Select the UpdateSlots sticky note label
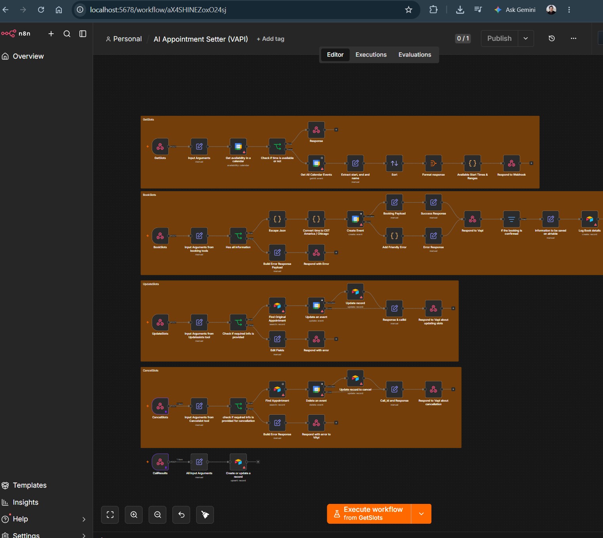 151,284
